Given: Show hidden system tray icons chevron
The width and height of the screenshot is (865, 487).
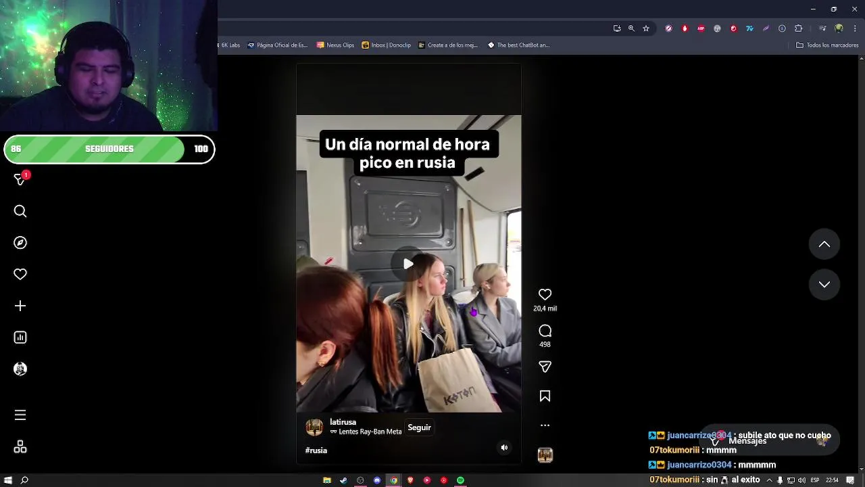Looking at the screenshot, I should click(769, 480).
